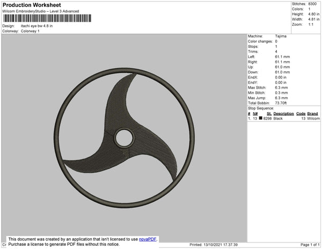Select the Trims value 4
The width and height of the screenshot is (322, 249).
(x=276, y=52)
